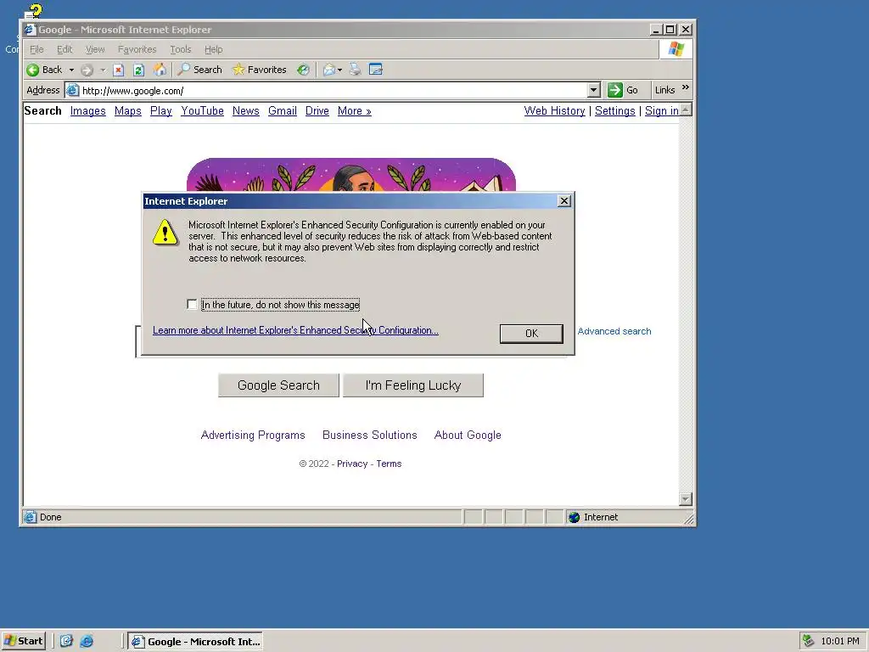Image resolution: width=869 pixels, height=652 pixels.
Task: Click the green Go arrow button
Action: tap(614, 90)
